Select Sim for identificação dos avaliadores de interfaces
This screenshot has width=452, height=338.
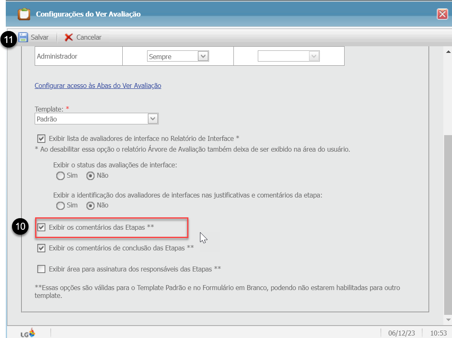tap(60, 205)
